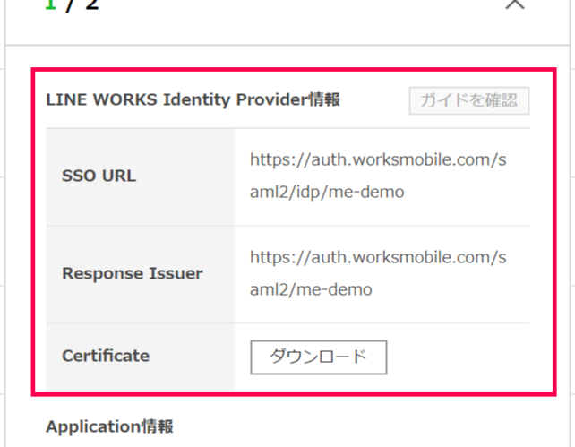
Task: Click the Certificate label
Action: point(106,356)
